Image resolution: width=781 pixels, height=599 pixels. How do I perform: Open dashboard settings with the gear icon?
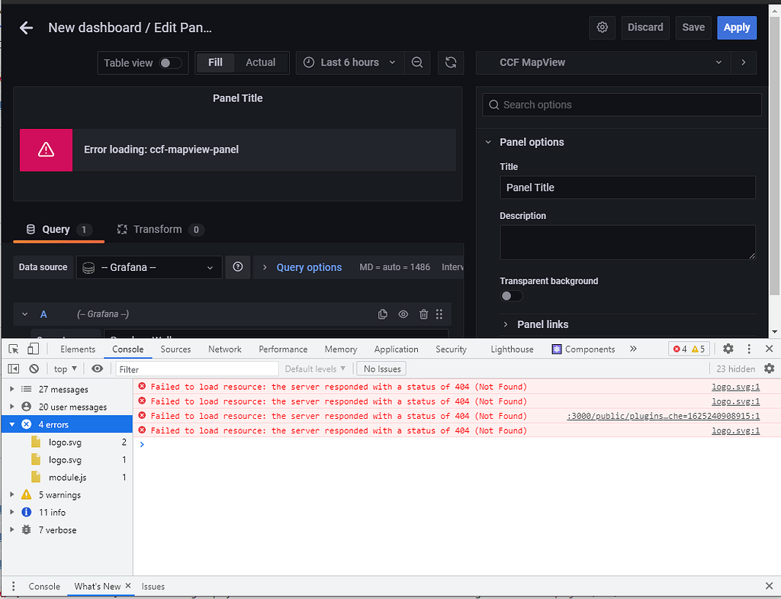click(x=602, y=27)
